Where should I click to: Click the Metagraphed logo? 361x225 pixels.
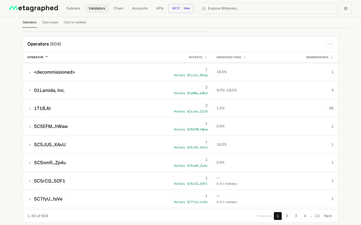(34, 8)
